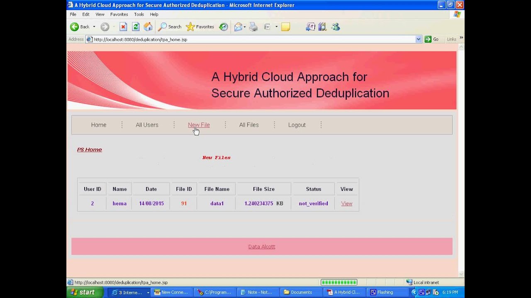Click the EN translate toolbar icon
Image resolution: width=531 pixels, height=298 pixels.
click(310, 27)
